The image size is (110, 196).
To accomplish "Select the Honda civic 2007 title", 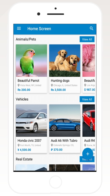I will [29, 141].
